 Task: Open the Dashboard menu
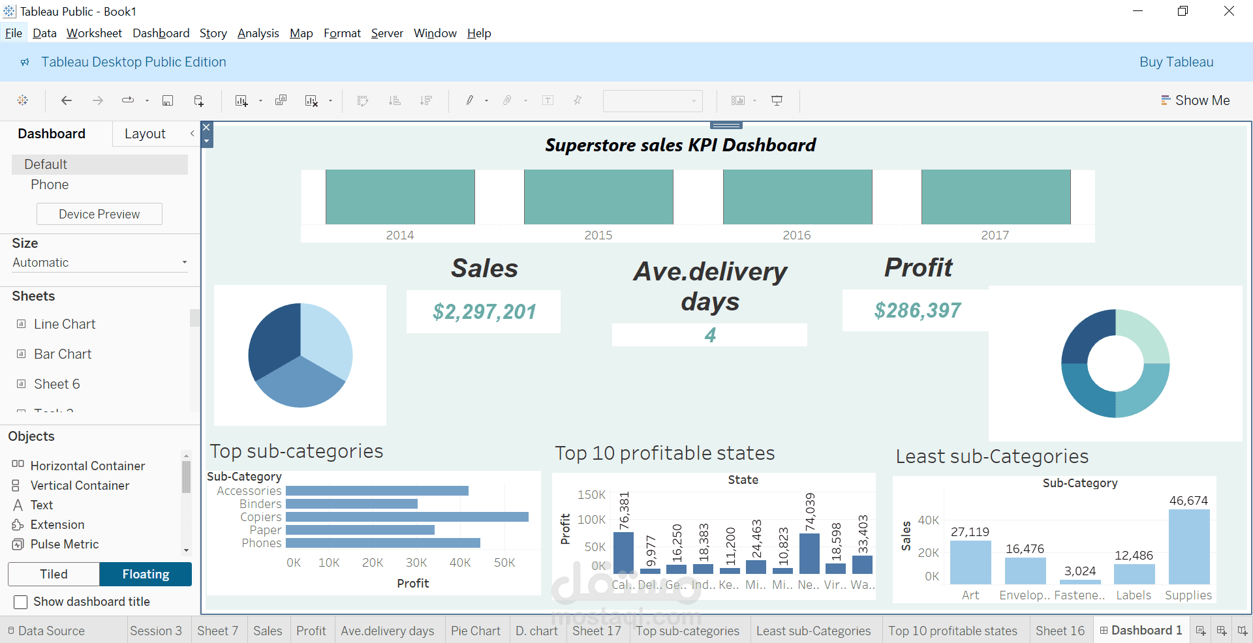coord(161,33)
